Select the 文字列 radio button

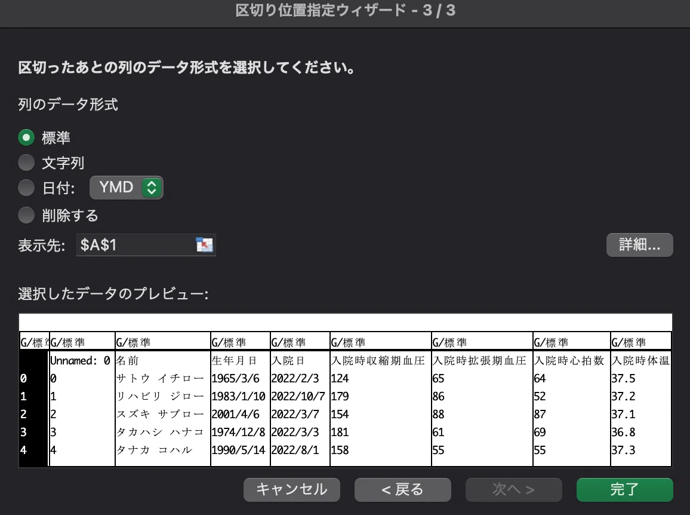[26, 163]
